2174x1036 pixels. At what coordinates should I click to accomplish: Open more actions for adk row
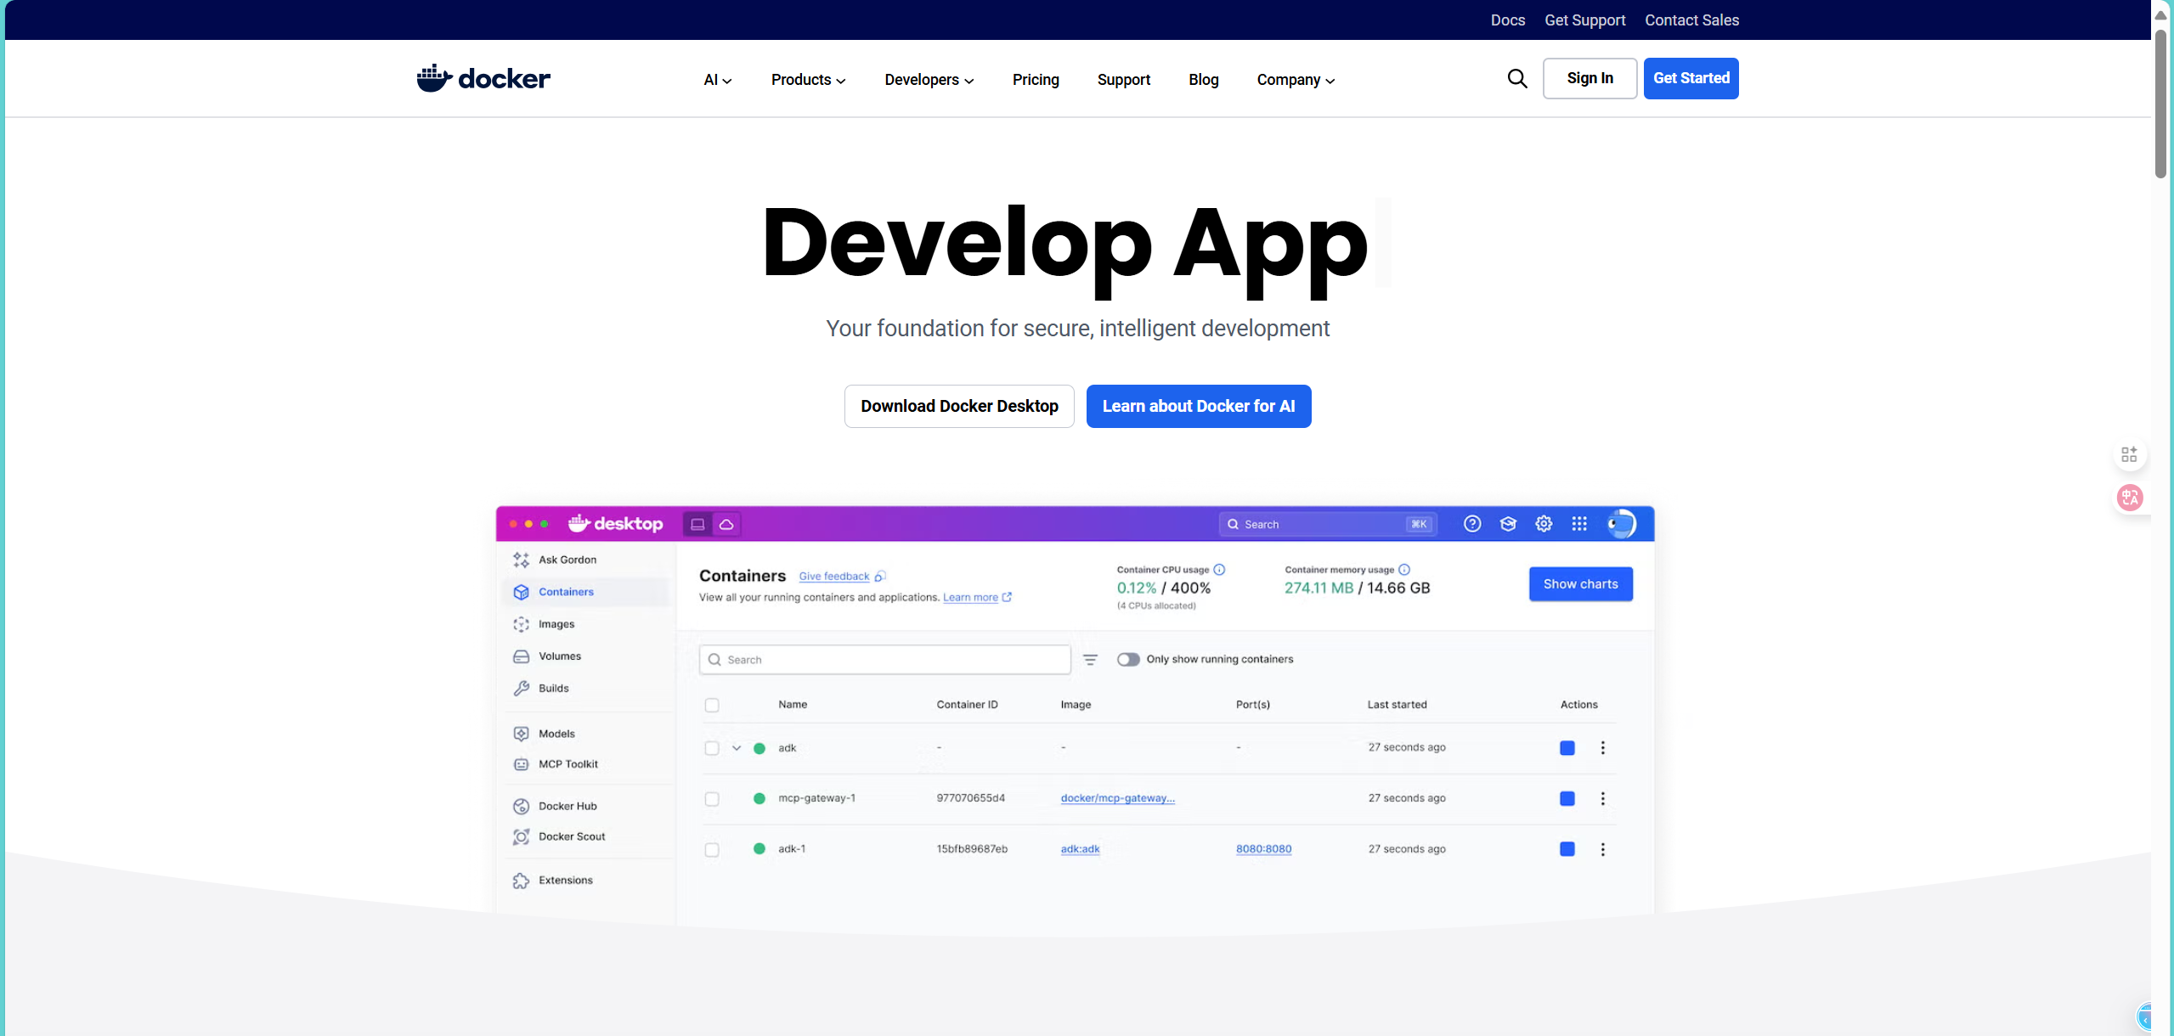tap(1602, 748)
